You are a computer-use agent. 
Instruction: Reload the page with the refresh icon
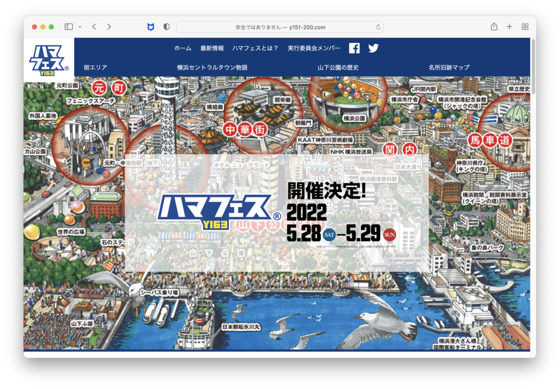(378, 27)
